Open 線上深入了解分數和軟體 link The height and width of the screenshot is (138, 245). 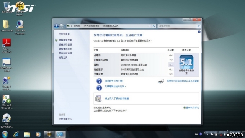[x=117, y=99]
